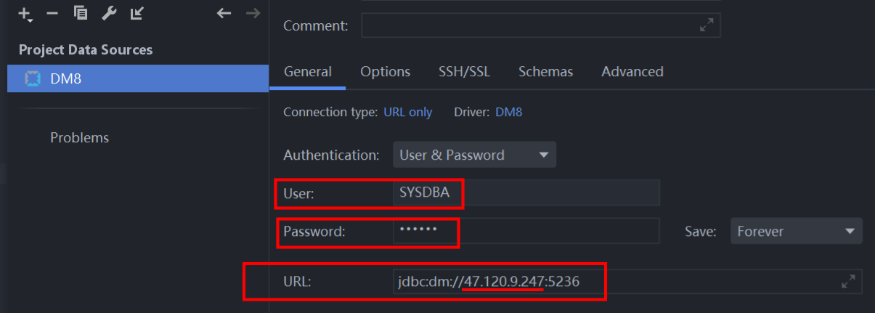The image size is (875, 313).
Task: Expand the URL field editor
Action: (x=848, y=282)
